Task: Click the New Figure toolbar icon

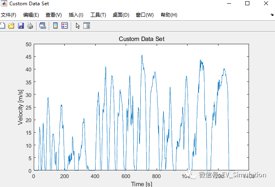Action: tap(2, 26)
